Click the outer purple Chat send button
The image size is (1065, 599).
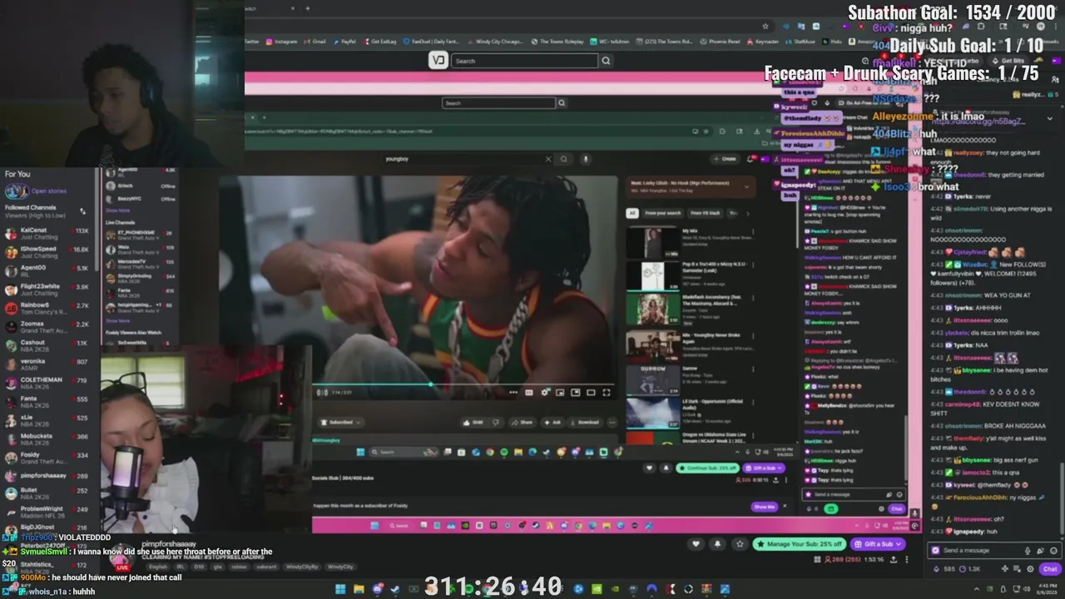pyautogui.click(x=1050, y=569)
